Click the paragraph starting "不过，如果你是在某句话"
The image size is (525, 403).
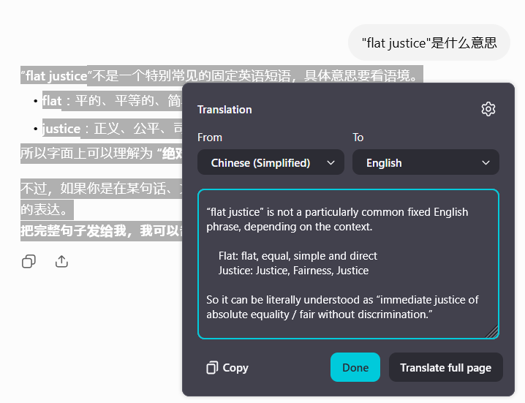[101, 188]
